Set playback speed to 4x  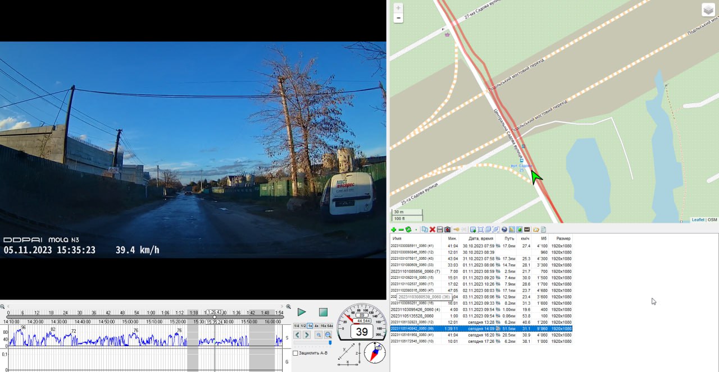coord(316,325)
